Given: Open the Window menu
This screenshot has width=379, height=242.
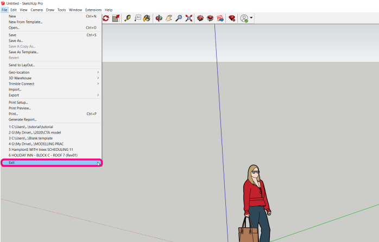Looking at the screenshot, I should (75, 10).
